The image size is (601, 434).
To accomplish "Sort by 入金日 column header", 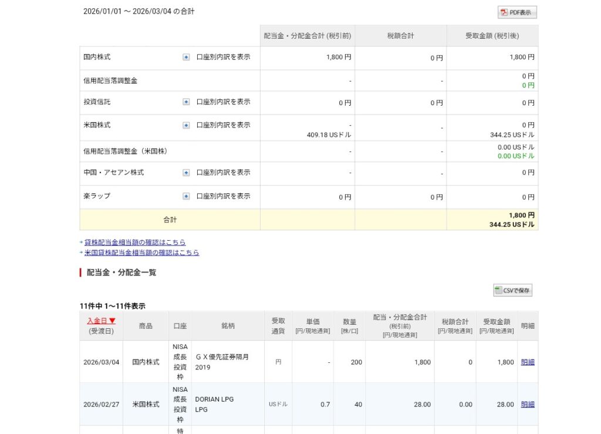I will [101, 321].
